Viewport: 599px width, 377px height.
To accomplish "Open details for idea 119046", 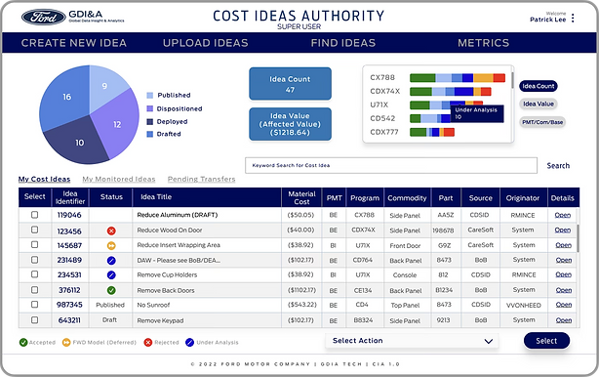I will 563,215.
